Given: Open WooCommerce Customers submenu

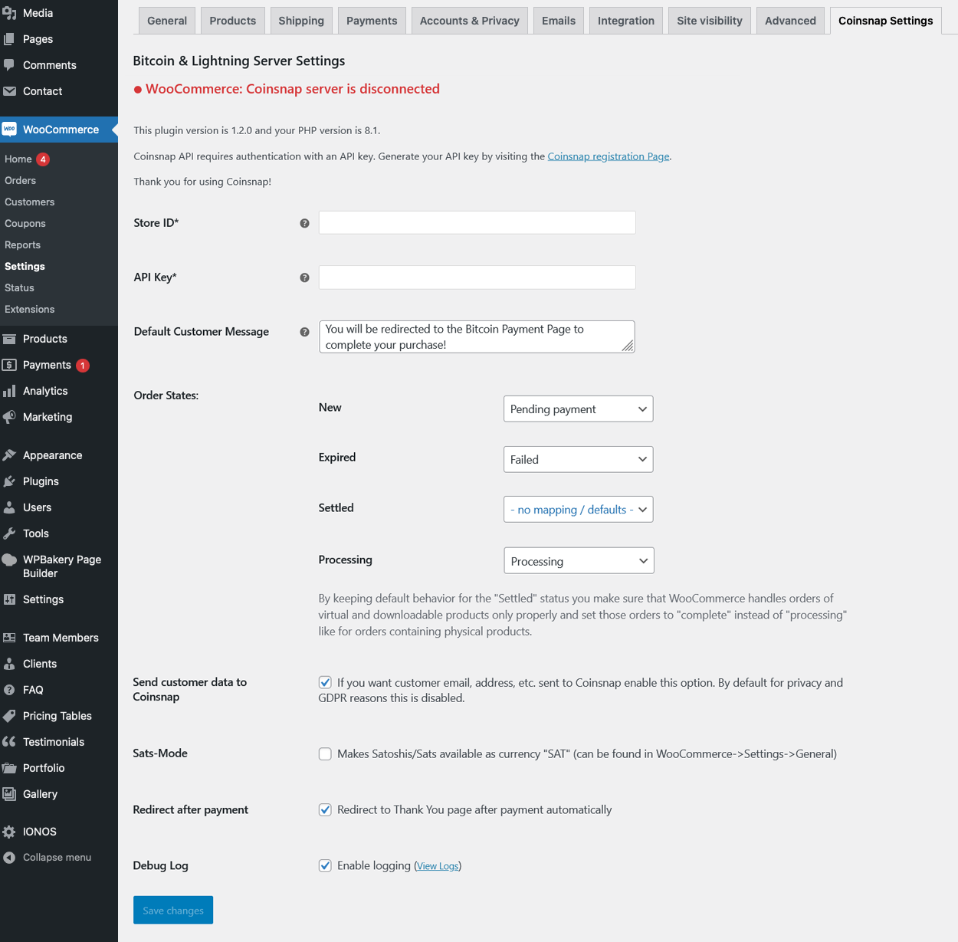Looking at the screenshot, I should coord(30,202).
